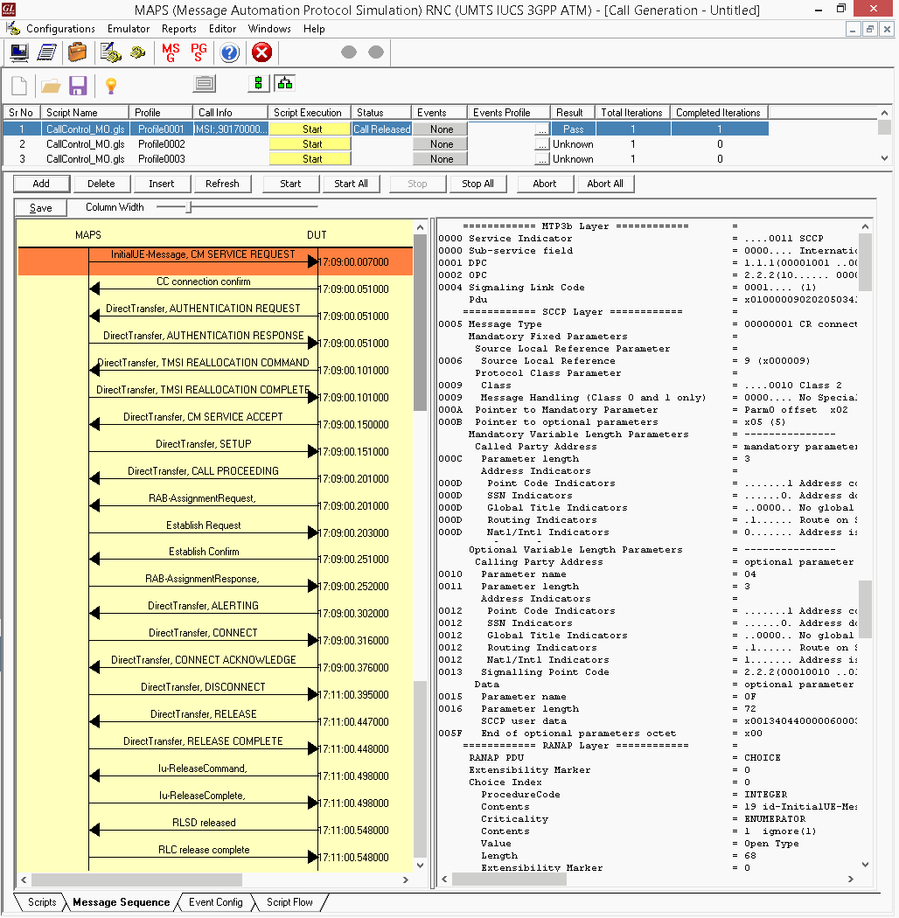Screen dimensions: 899x918
Task: Click the blank new document icon
Action: pyautogui.click(x=19, y=86)
